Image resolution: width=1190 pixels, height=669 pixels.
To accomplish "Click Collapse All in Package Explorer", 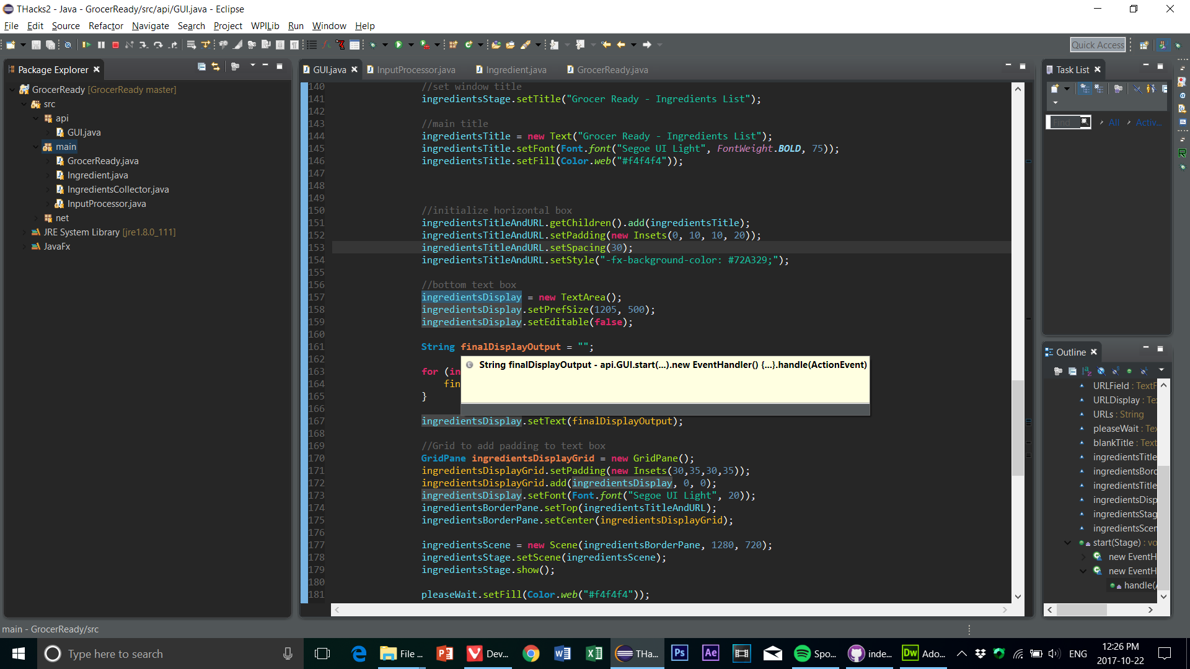I will (x=201, y=66).
